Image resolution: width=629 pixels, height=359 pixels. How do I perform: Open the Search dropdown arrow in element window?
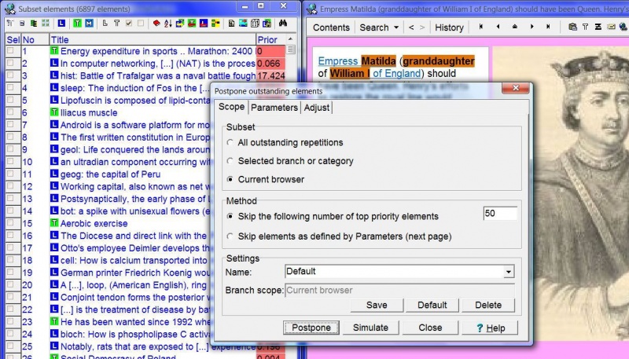point(396,27)
